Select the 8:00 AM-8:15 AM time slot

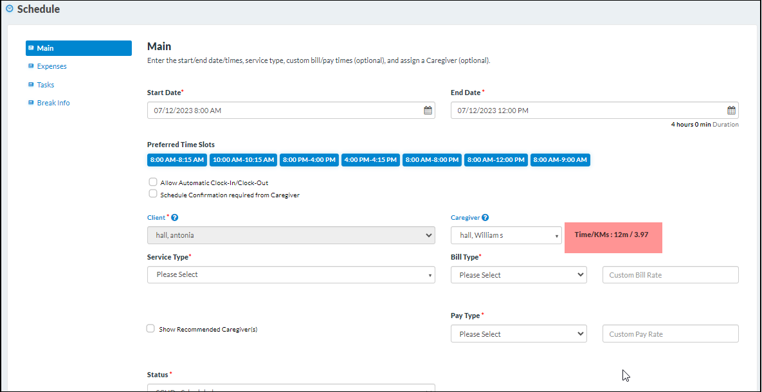(176, 159)
